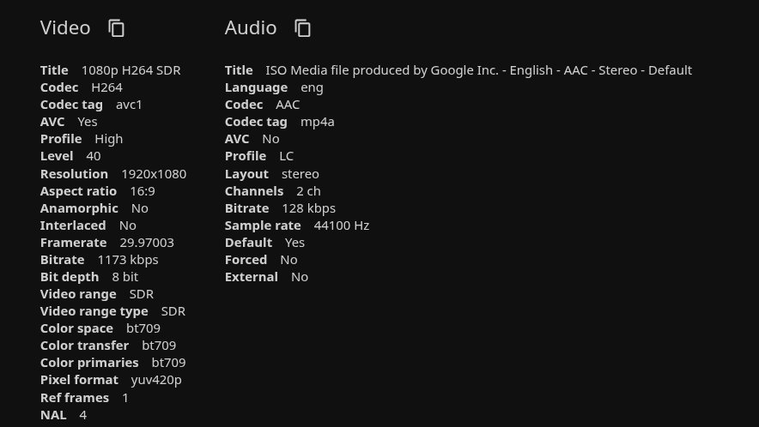Screen dimensions: 759x427
Task: Click the 128 kbps audio bitrate
Action: pyautogui.click(x=309, y=208)
